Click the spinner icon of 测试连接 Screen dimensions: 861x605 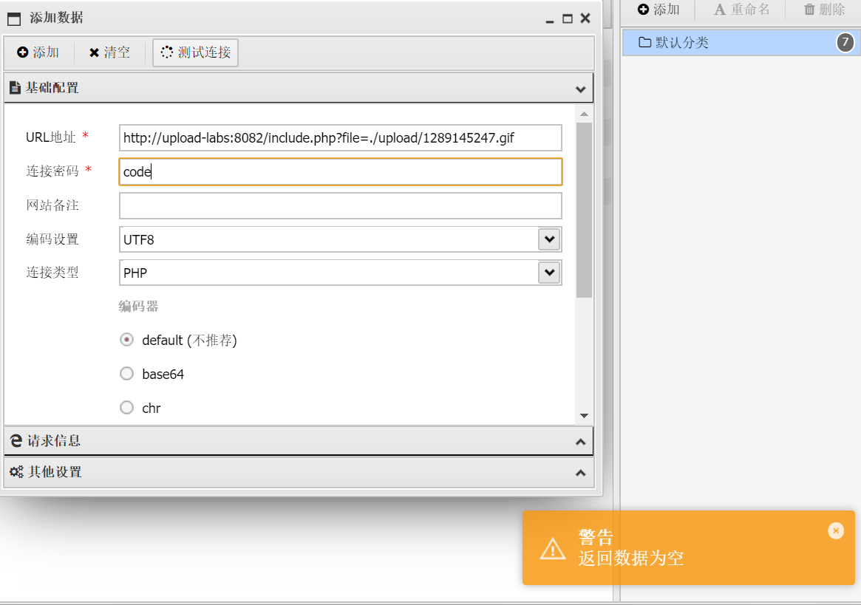click(167, 52)
